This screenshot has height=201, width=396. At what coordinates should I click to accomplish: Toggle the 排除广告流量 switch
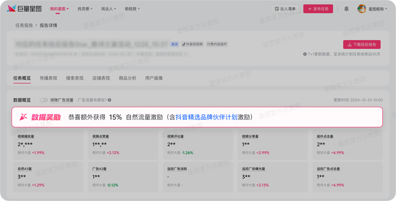(44, 100)
